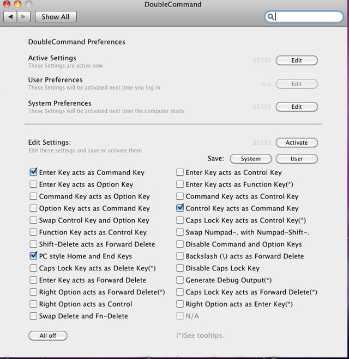349x359 pixels.
Task: Click the back navigation arrow
Action: point(10,17)
